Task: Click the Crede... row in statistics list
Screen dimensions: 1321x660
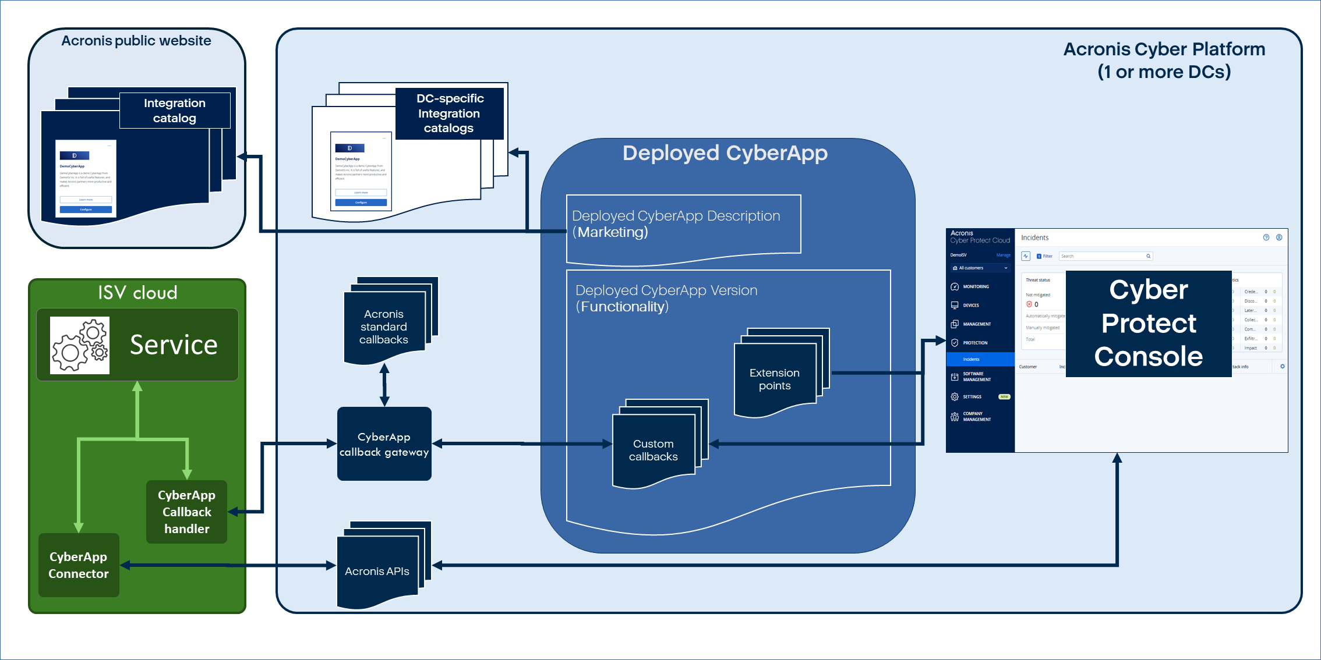Action: point(1260,292)
